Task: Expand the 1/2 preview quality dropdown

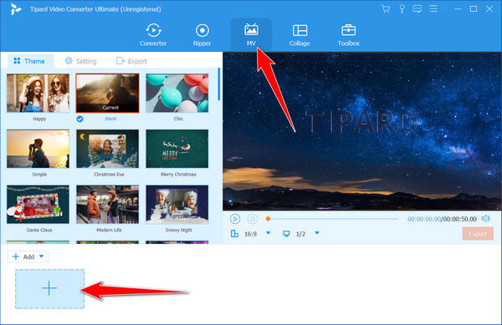Action: pos(317,233)
